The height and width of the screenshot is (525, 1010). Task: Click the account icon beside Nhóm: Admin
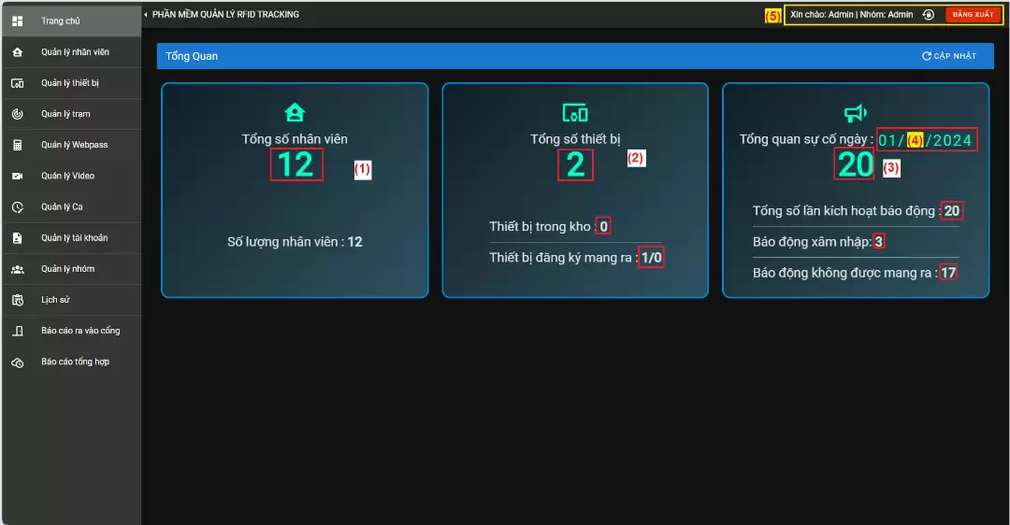928,15
